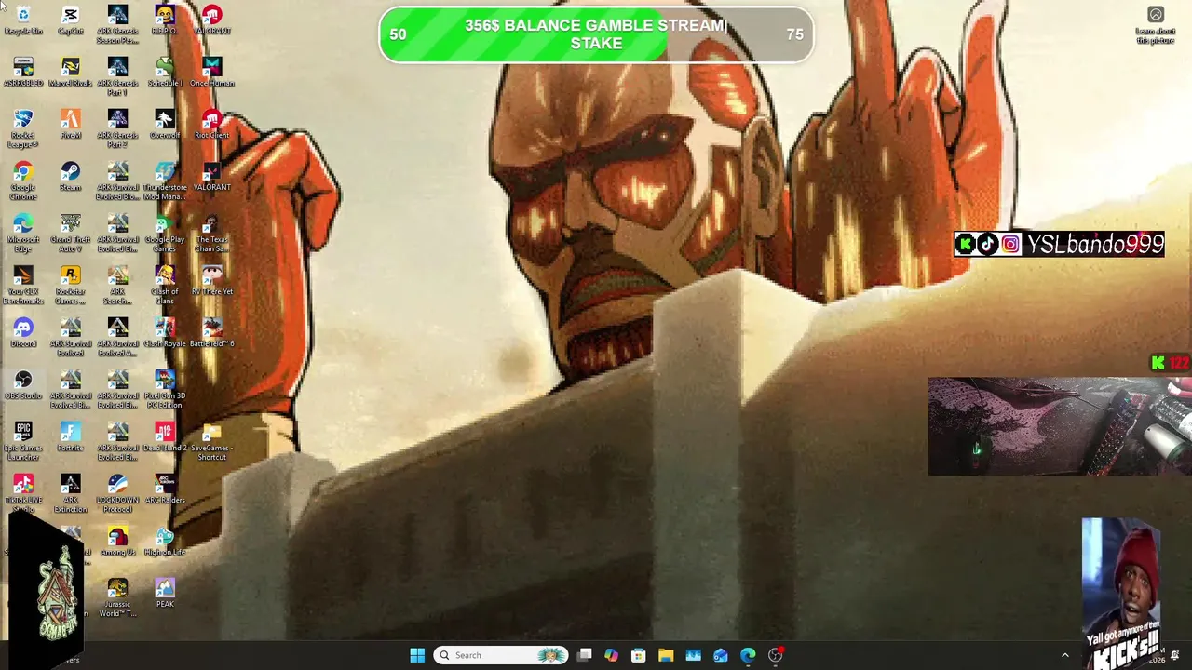Launch Clash of Clans shortcut

point(165,286)
